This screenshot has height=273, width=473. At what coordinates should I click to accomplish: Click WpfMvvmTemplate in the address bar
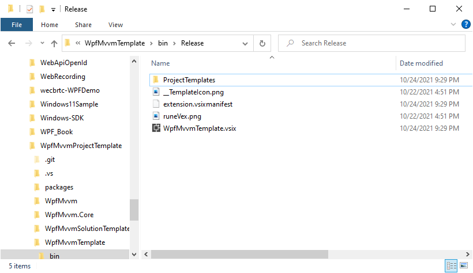[x=115, y=43]
